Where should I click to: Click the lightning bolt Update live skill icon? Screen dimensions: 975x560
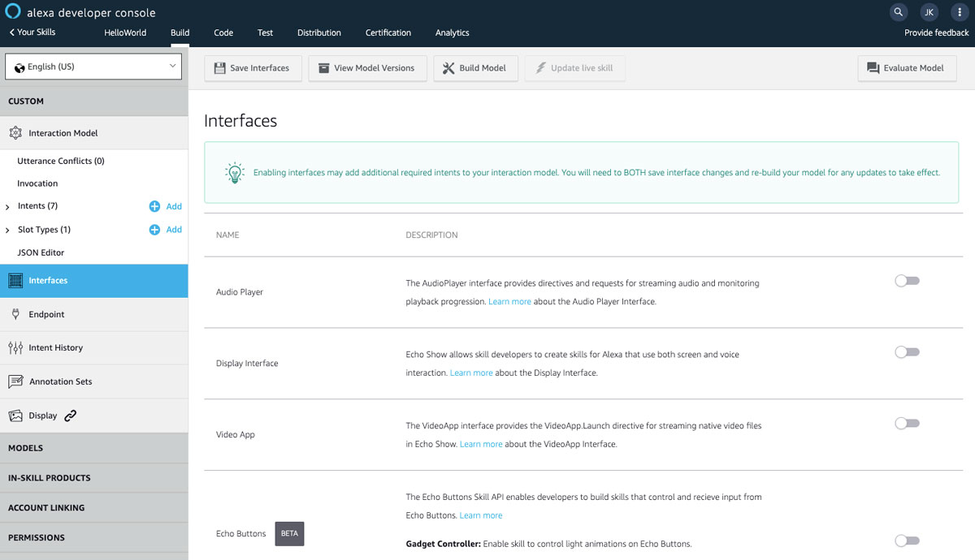[x=540, y=68]
